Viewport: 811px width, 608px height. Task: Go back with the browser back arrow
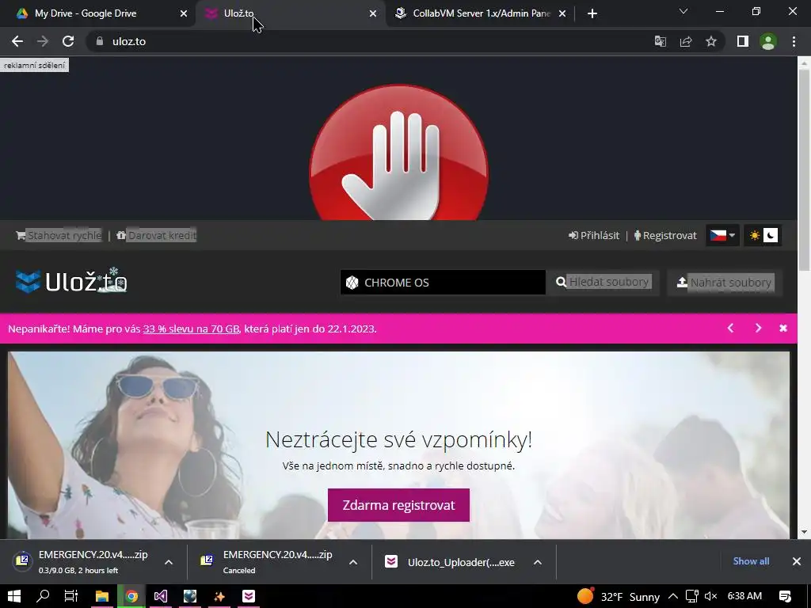click(x=17, y=41)
